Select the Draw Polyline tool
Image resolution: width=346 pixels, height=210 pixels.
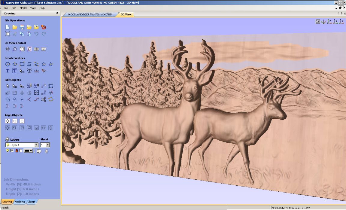pyautogui.click(x=36, y=64)
